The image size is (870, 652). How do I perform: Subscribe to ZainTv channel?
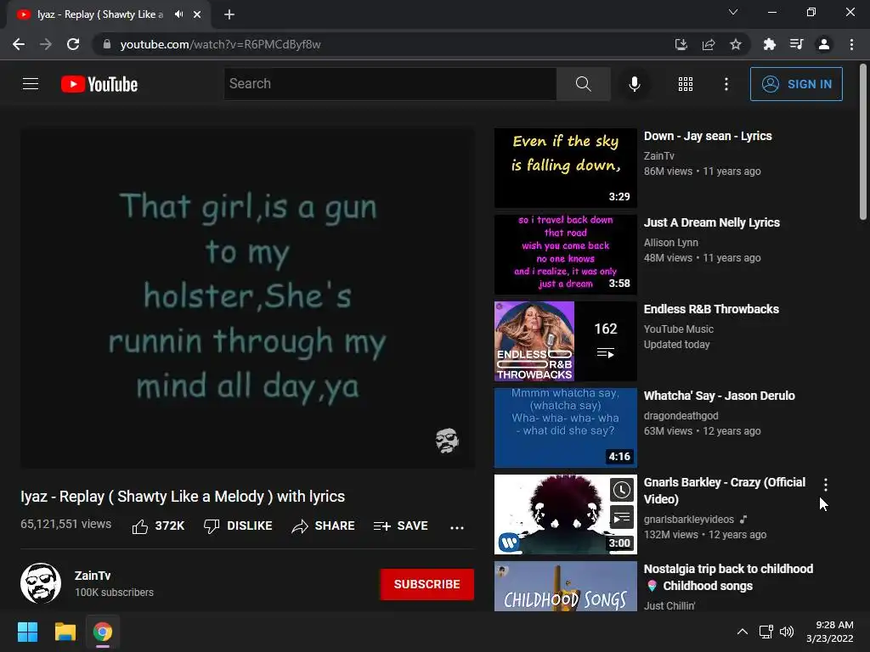[x=427, y=584]
